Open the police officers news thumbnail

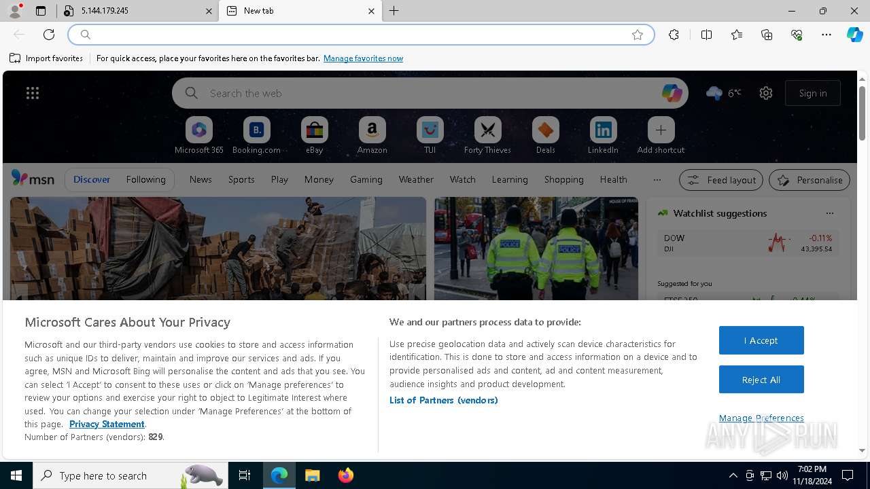coord(536,249)
